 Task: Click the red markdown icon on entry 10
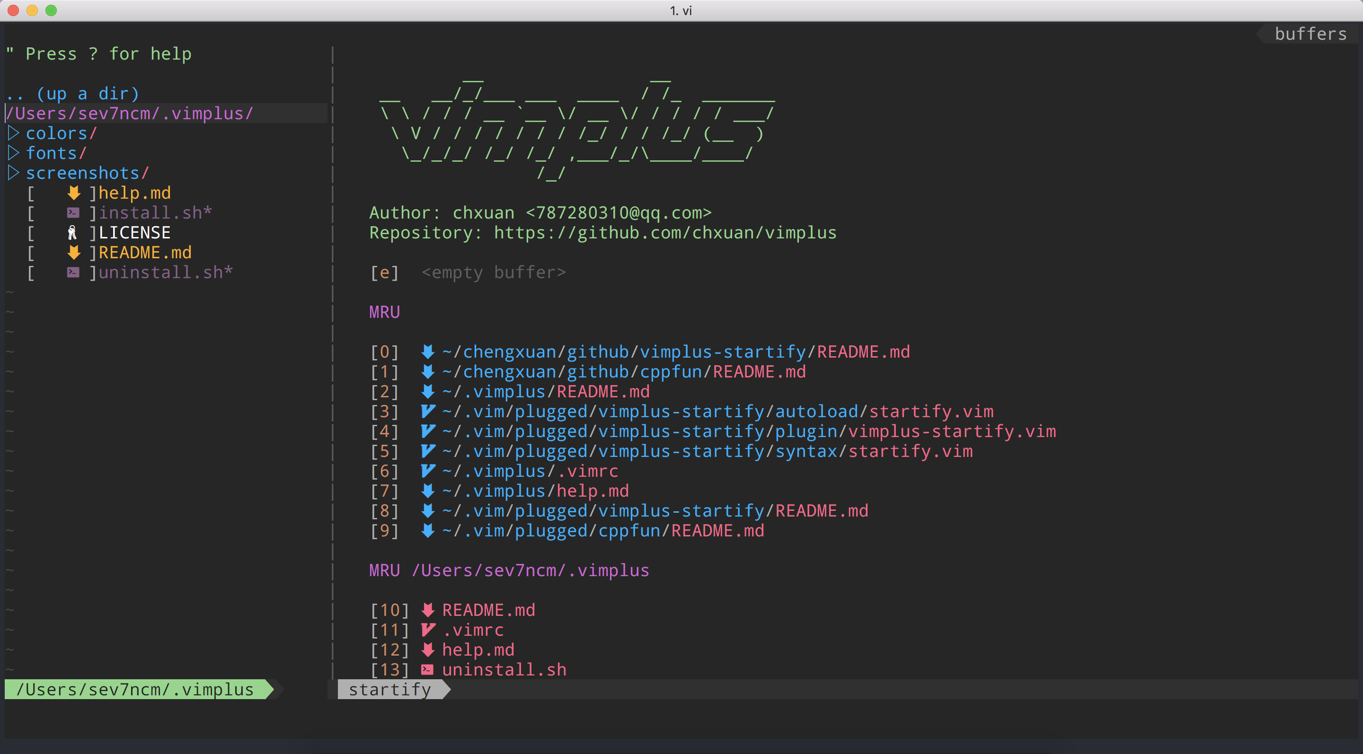pos(427,610)
